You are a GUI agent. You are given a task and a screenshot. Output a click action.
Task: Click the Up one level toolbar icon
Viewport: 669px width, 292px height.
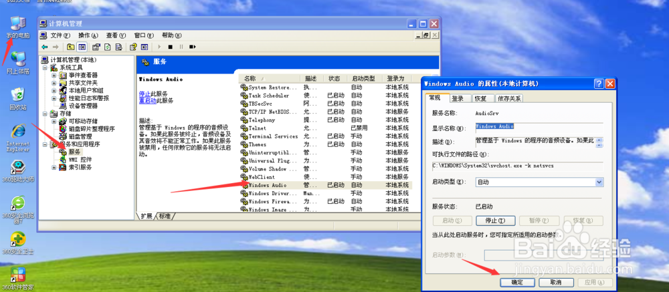[70, 47]
